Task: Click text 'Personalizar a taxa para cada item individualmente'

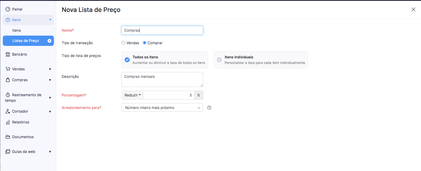Action: [x=265, y=63]
